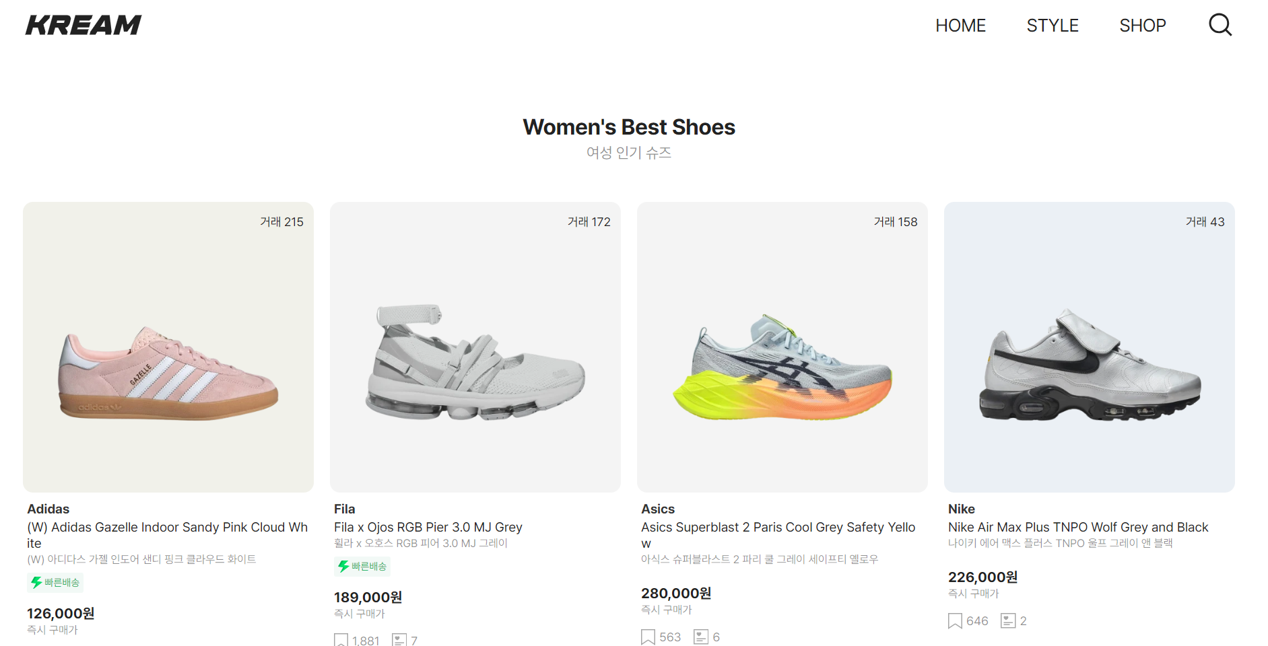Click '거래 215' trade count label

[x=282, y=222]
